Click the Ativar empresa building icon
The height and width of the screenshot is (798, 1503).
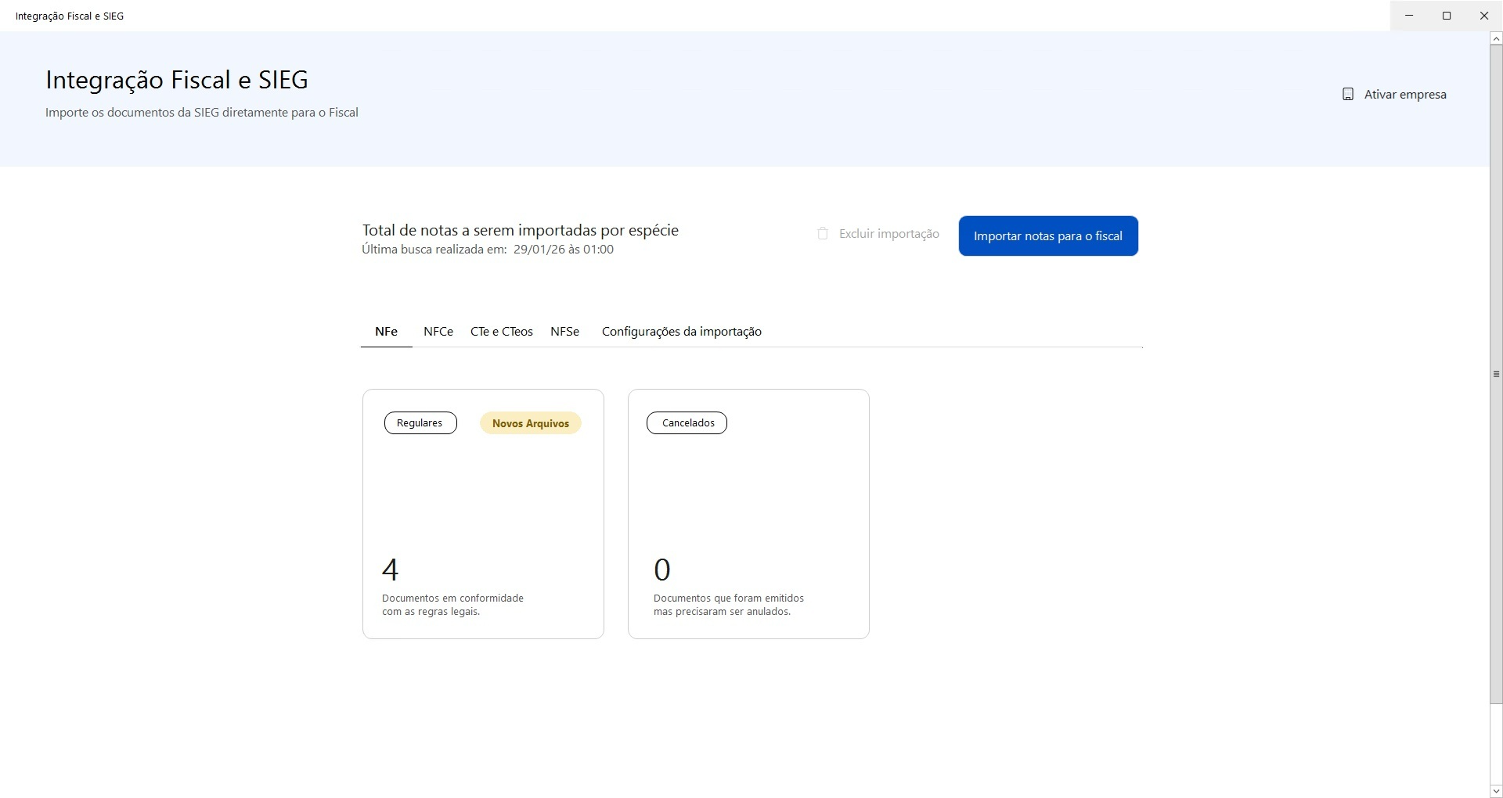point(1347,95)
